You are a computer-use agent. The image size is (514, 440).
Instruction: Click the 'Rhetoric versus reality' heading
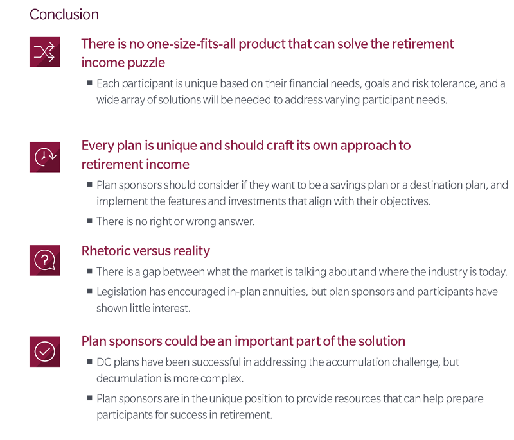146,251
